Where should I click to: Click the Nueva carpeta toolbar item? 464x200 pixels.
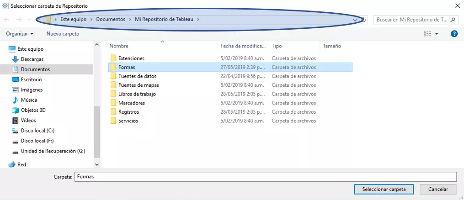pos(63,34)
